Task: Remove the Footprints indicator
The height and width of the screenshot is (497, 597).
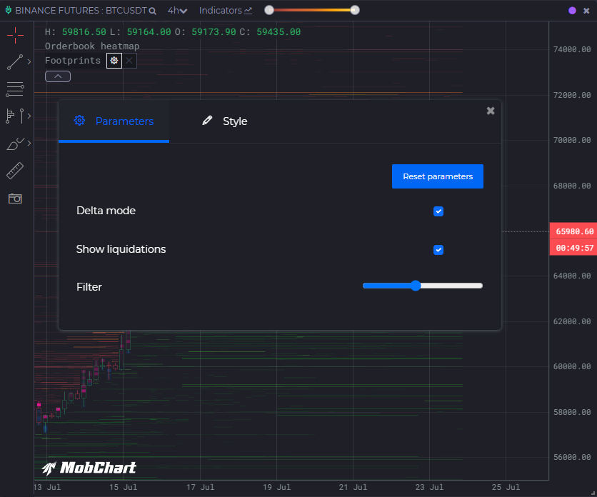Action: (129, 61)
